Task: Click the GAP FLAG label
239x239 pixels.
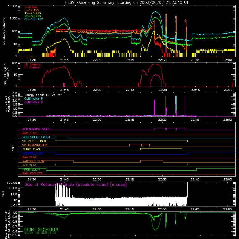Action: point(29,133)
